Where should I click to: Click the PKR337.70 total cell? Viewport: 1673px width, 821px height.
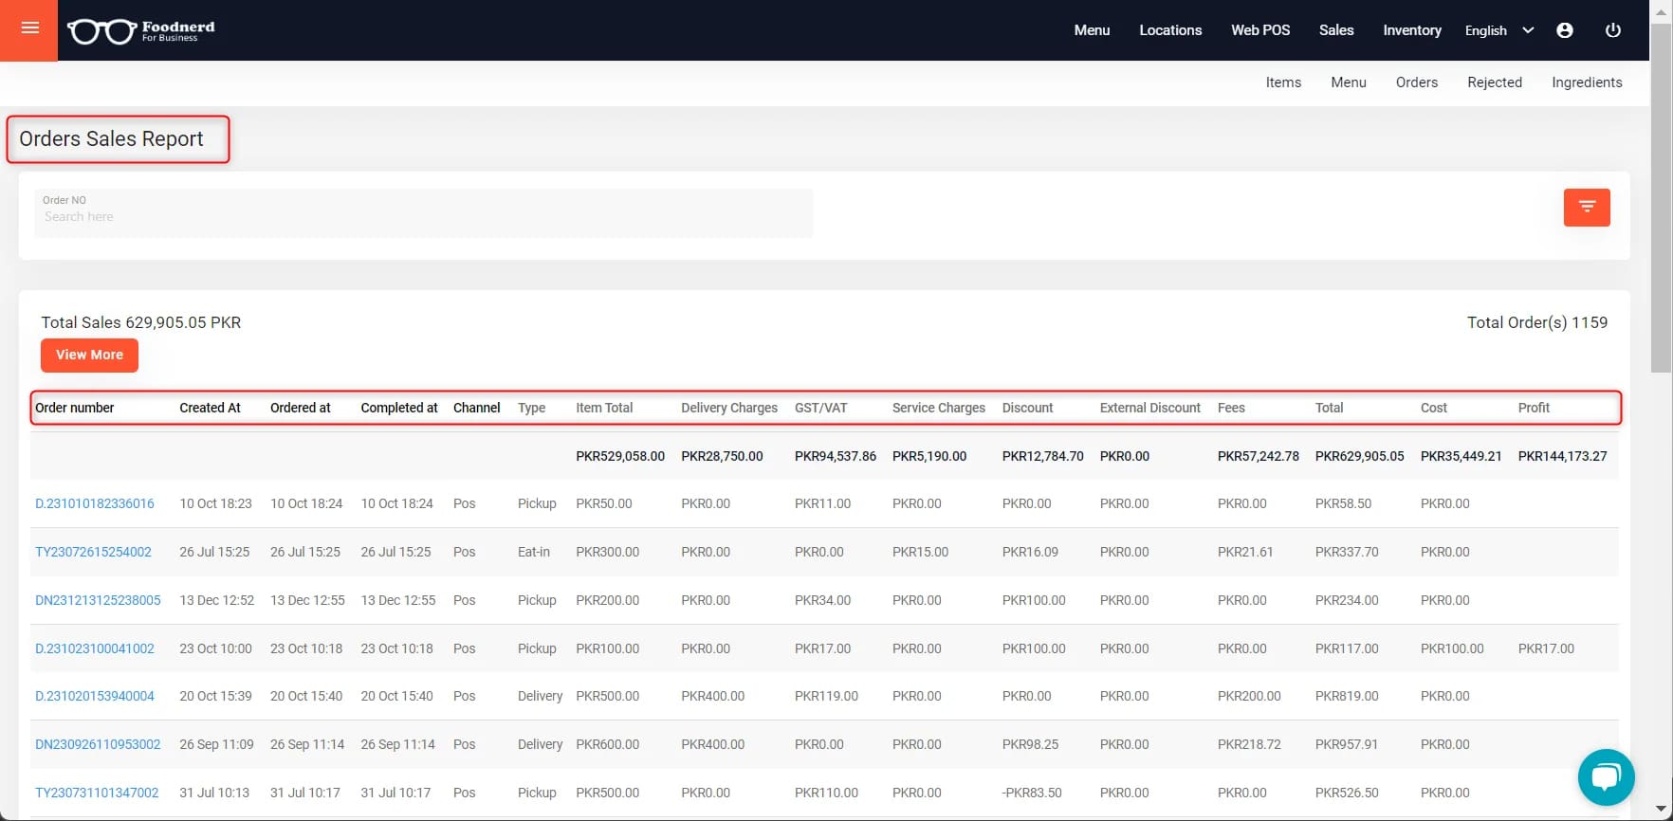pos(1347,552)
